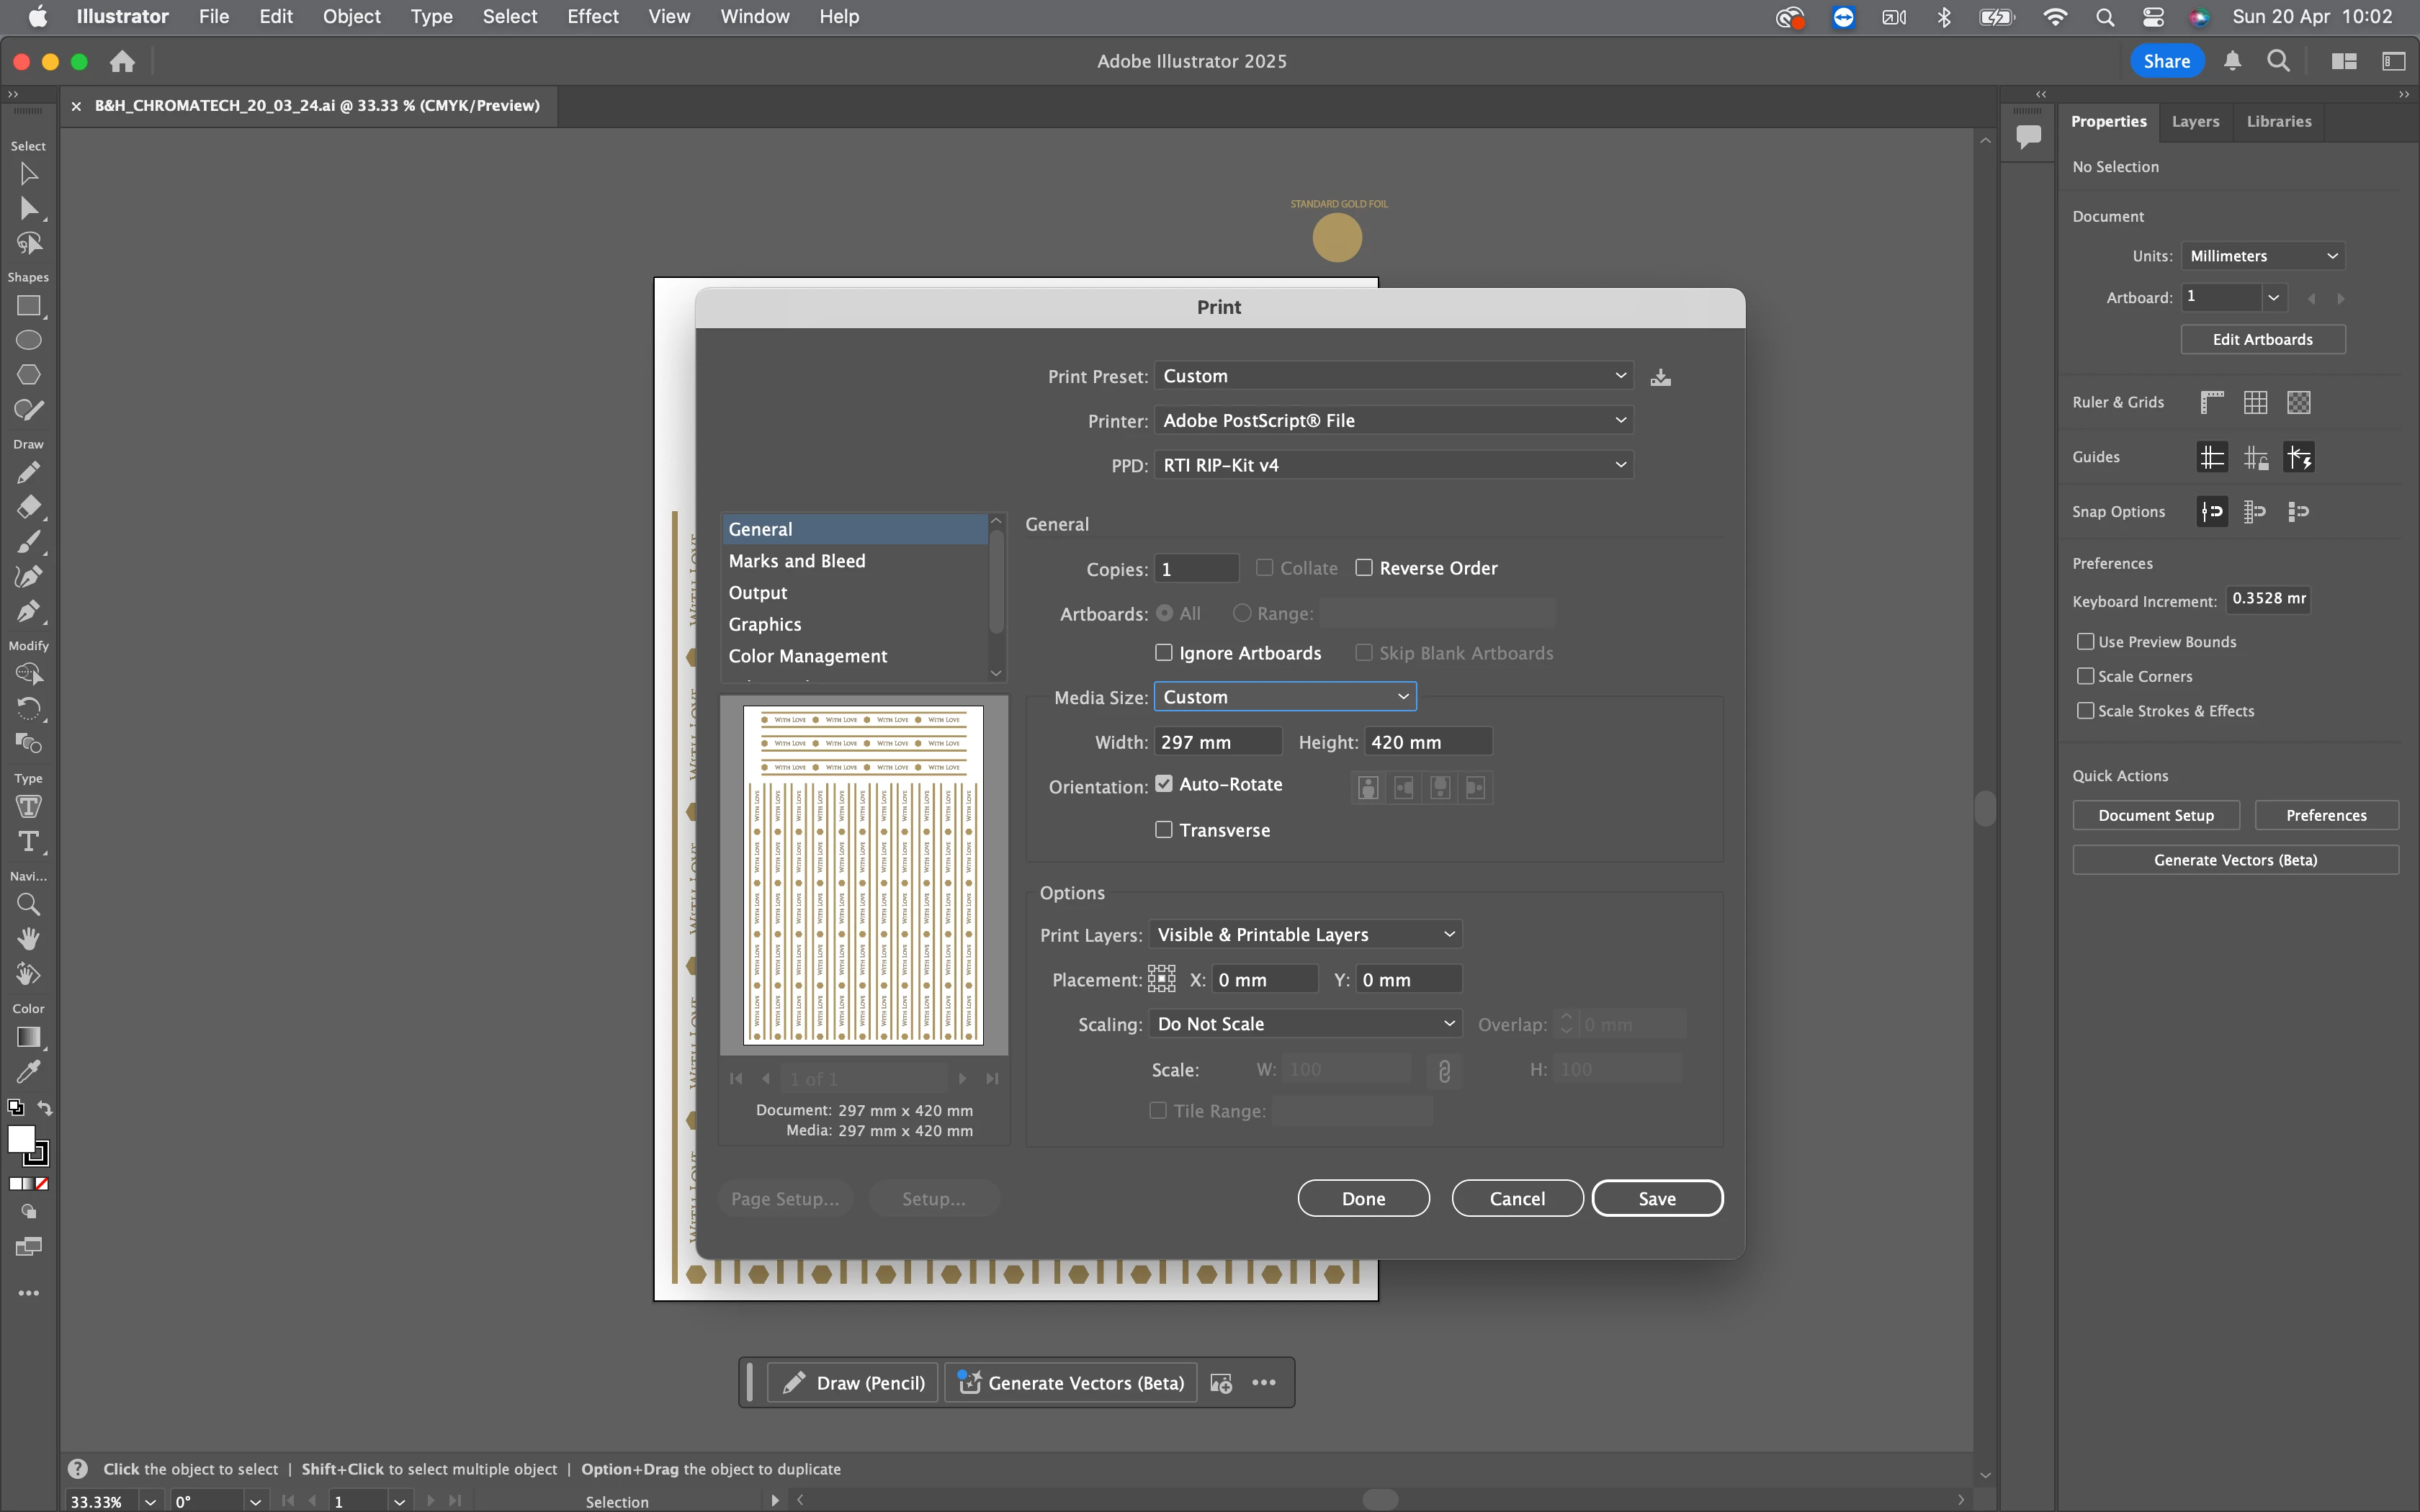Enable the Reverse Order checkbox
This screenshot has height=1512, width=2420.
click(x=1364, y=568)
